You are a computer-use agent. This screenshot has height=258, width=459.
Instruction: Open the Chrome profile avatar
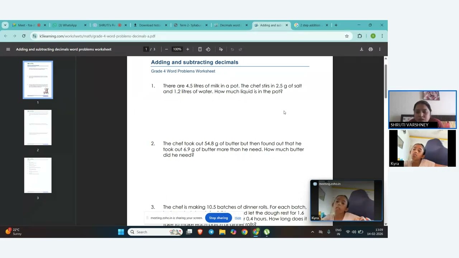click(x=373, y=36)
